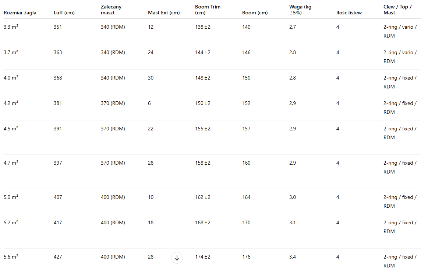The width and height of the screenshot is (421, 270).
Task: Click the scroll down arrow button
Action: point(177,258)
